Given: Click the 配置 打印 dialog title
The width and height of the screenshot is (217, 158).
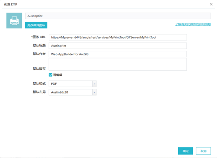Looking at the screenshot, I should point(10,4).
